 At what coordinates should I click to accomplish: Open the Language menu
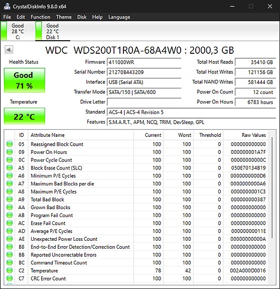point(119,17)
